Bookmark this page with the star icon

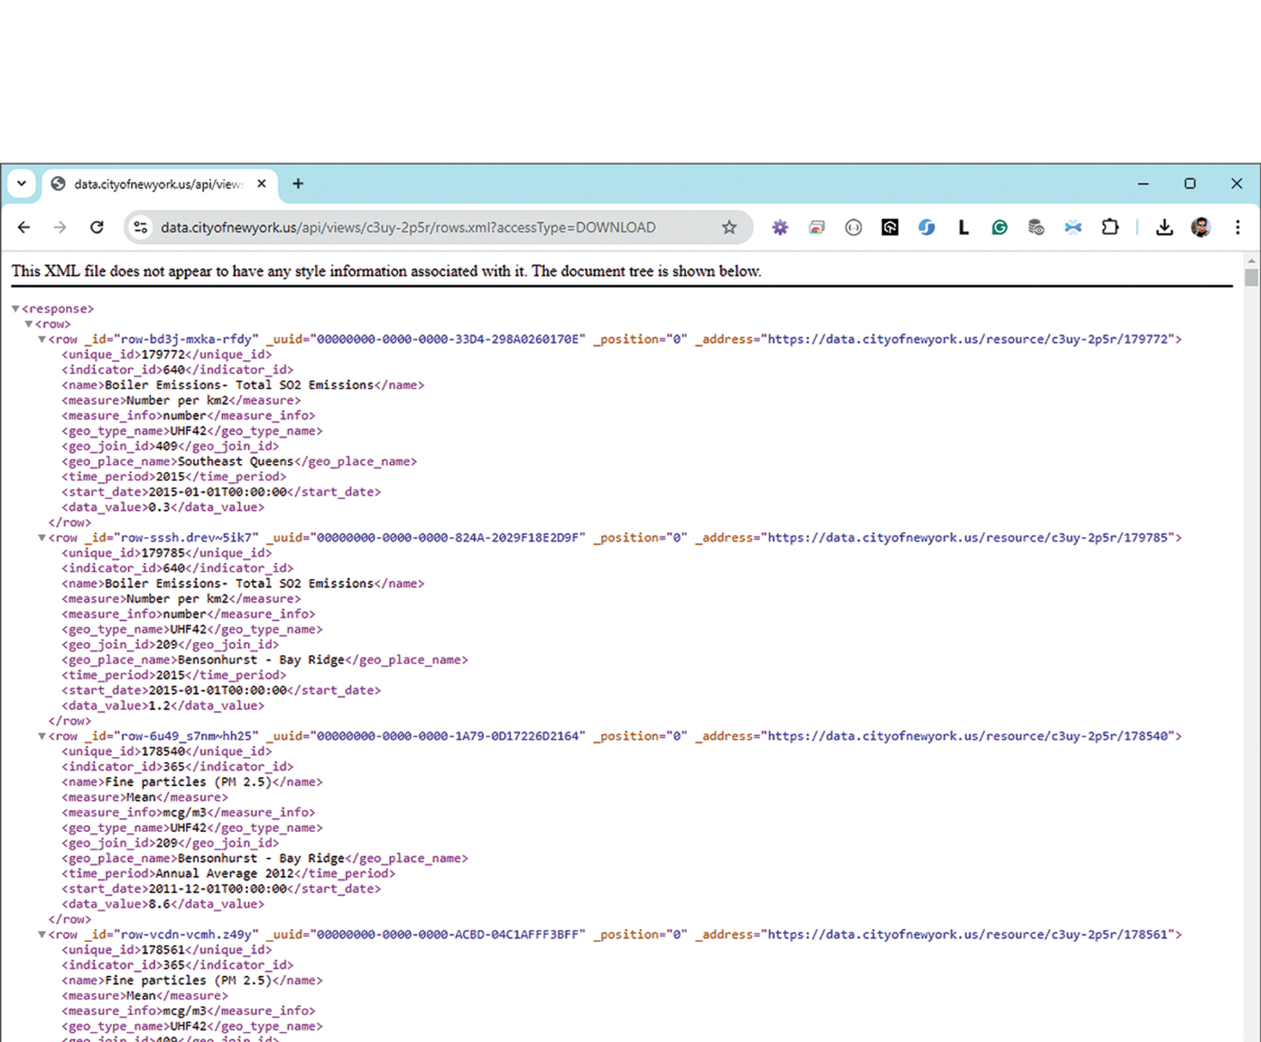[729, 227]
